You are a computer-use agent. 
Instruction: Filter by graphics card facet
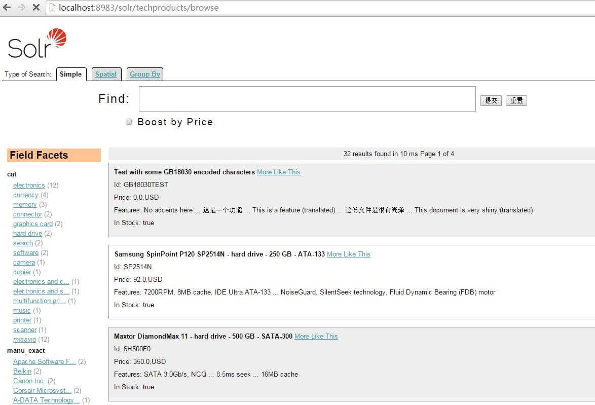click(32, 224)
